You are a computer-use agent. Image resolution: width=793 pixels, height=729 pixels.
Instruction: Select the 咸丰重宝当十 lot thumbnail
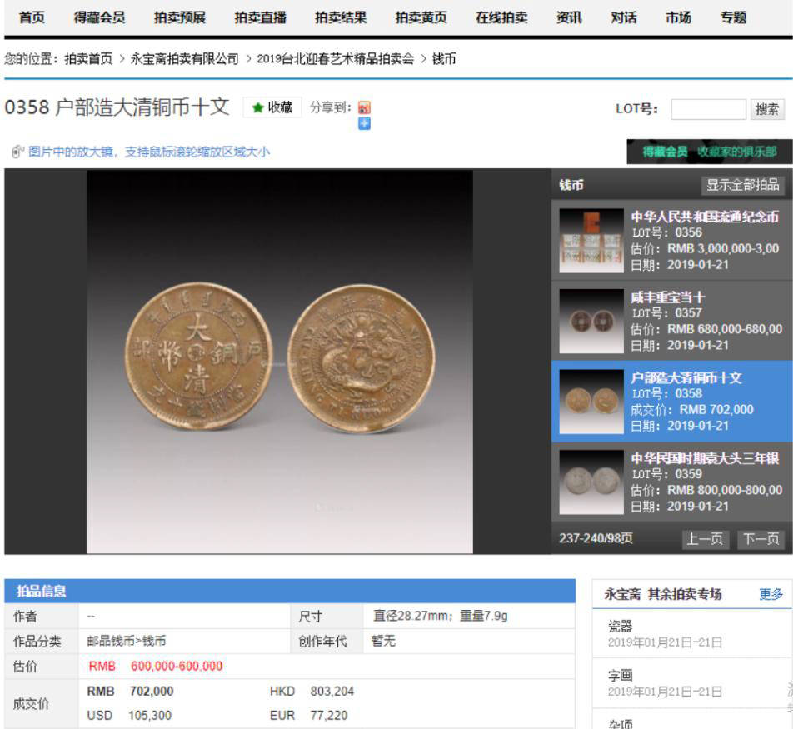tap(591, 321)
